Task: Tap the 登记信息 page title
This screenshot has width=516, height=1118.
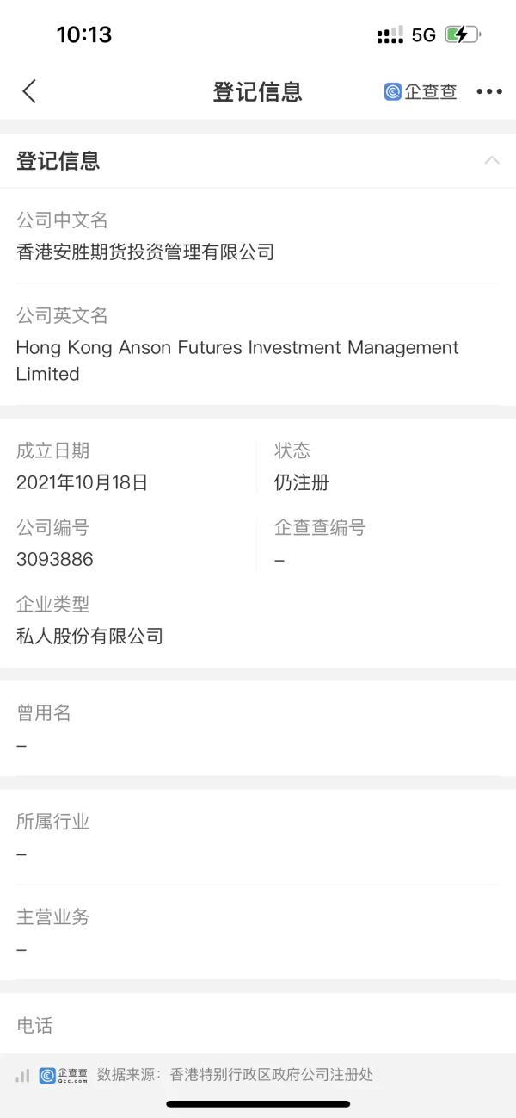Action: coord(257,91)
